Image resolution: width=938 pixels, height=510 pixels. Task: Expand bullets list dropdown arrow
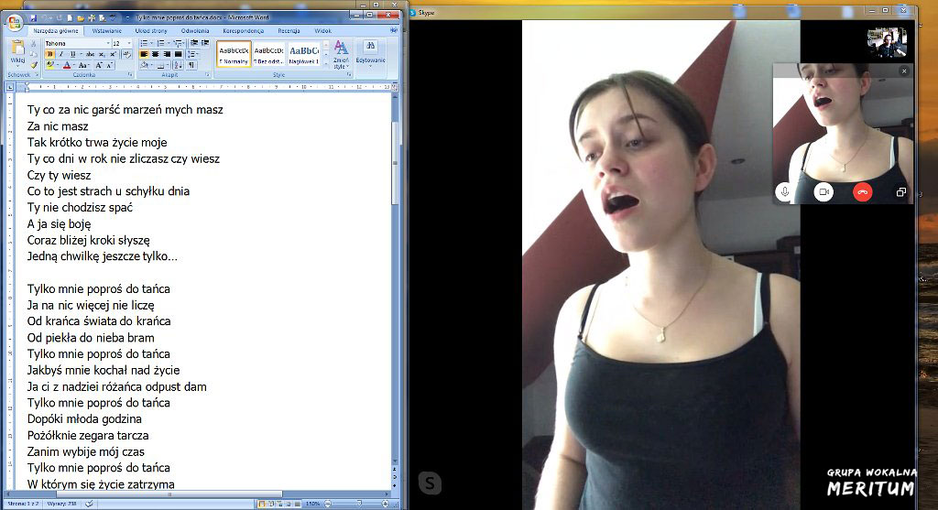[x=151, y=44]
